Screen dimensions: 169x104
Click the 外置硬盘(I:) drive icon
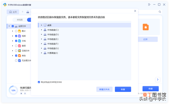tap(45, 53)
